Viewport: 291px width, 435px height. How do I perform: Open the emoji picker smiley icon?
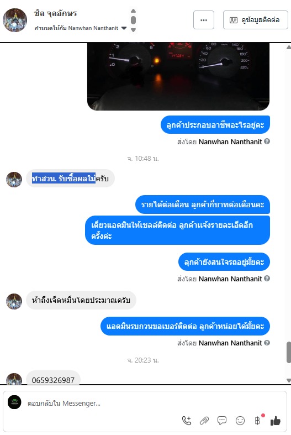240,421
